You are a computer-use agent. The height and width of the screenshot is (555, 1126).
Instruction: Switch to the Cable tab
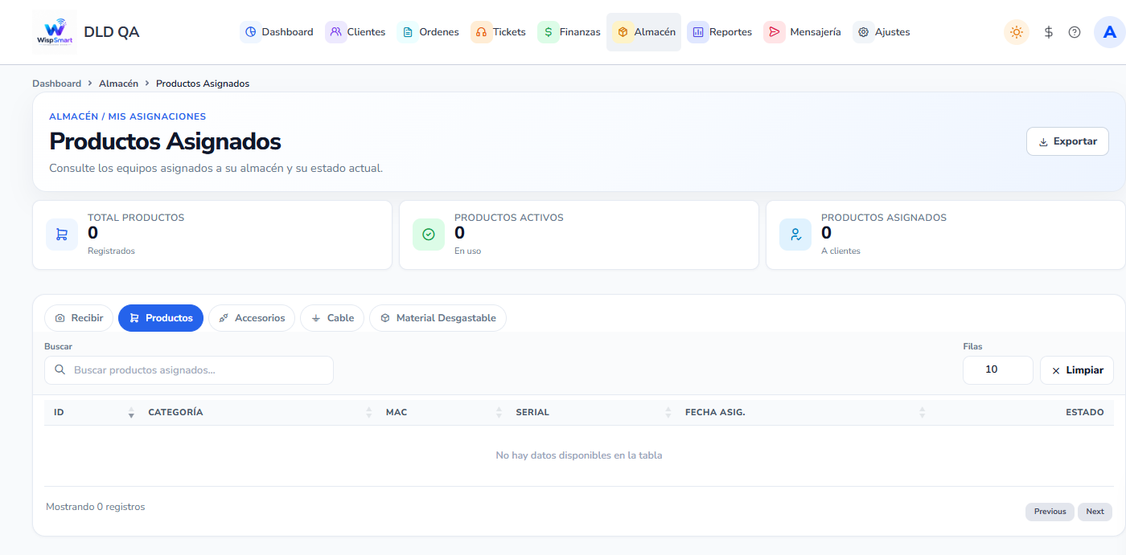tap(332, 318)
